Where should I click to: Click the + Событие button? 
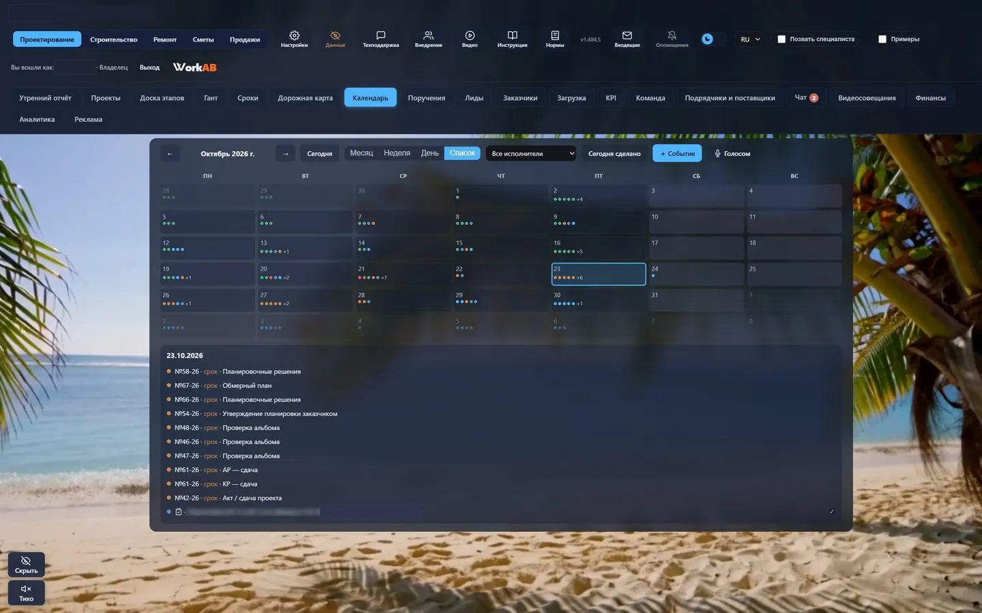tap(677, 154)
